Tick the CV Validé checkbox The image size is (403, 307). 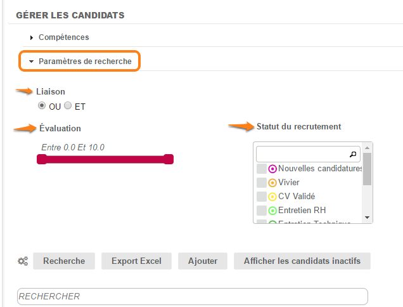[x=262, y=197]
